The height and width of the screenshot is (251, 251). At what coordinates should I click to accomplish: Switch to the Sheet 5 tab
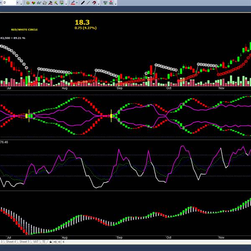24,242
